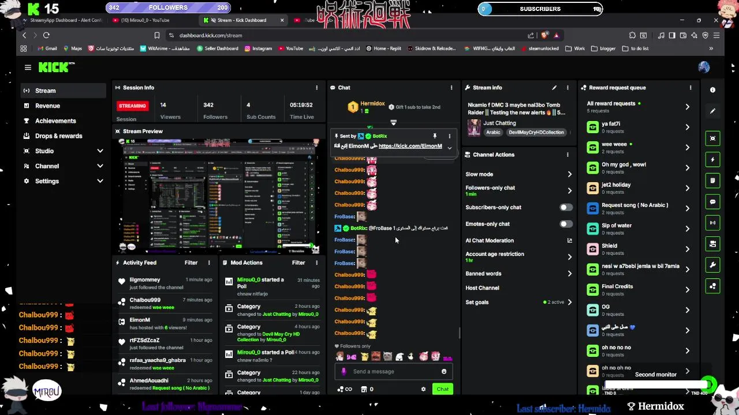Toggle the stream preview widget sidebar icon
Image resolution: width=739 pixels, height=415 pixels.
pos(712,138)
